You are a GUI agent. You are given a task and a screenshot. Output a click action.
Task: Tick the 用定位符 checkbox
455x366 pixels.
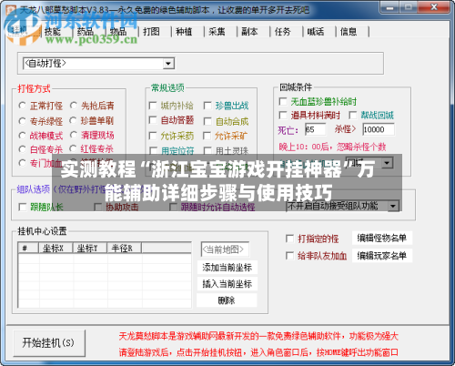tap(154, 150)
